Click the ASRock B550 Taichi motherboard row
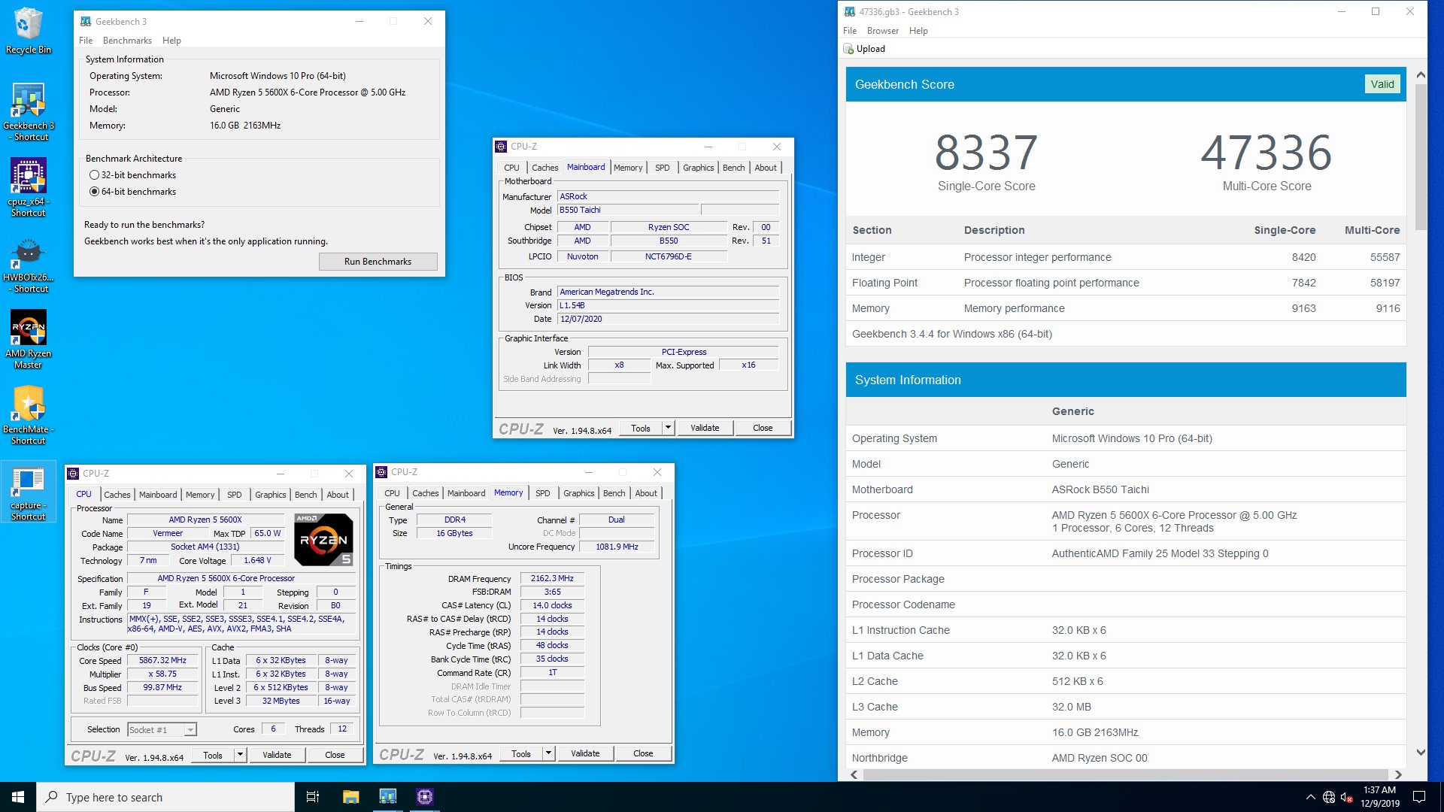Viewport: 1444px width, 812px height. click(x=1126, y=489)
